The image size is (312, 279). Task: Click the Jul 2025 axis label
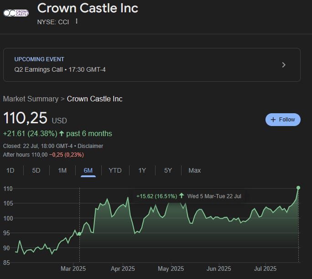pyautogui.click(x=265, y=268)
